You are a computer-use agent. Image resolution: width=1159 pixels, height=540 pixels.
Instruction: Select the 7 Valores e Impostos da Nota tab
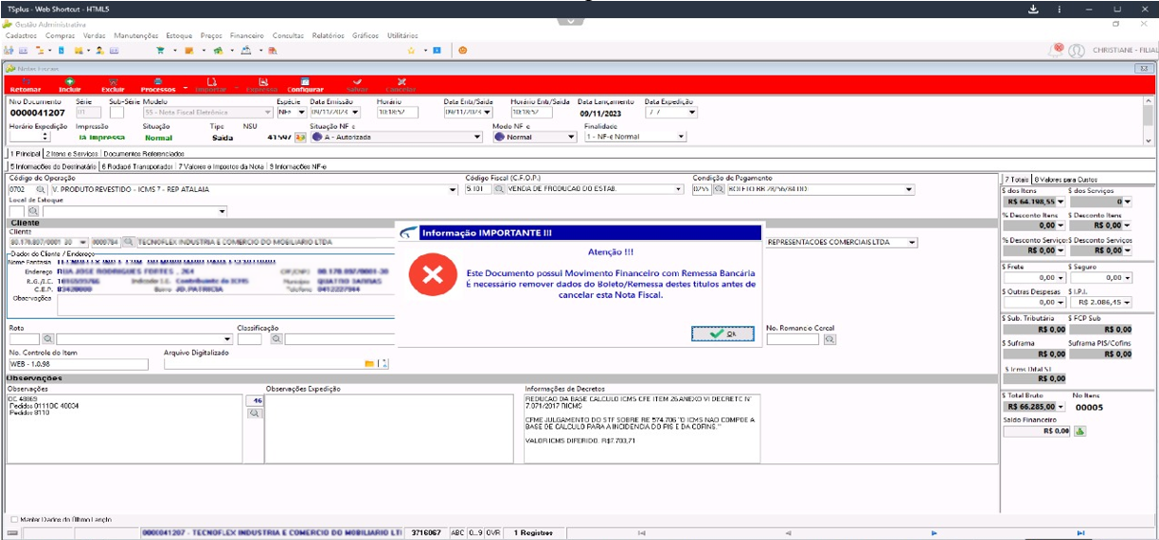(x=222, y=165)
